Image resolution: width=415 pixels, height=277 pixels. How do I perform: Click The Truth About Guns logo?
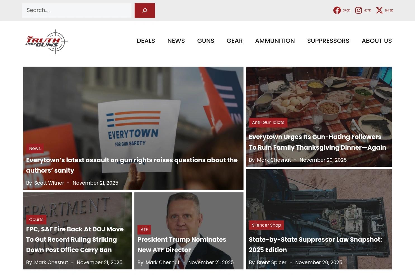pyautogui.click(x=46, y=42)
